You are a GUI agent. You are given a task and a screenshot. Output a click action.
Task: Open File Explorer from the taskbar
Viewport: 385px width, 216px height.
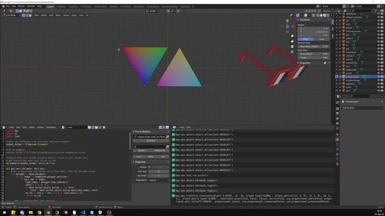pyautogui.click(x=31, y=212)
